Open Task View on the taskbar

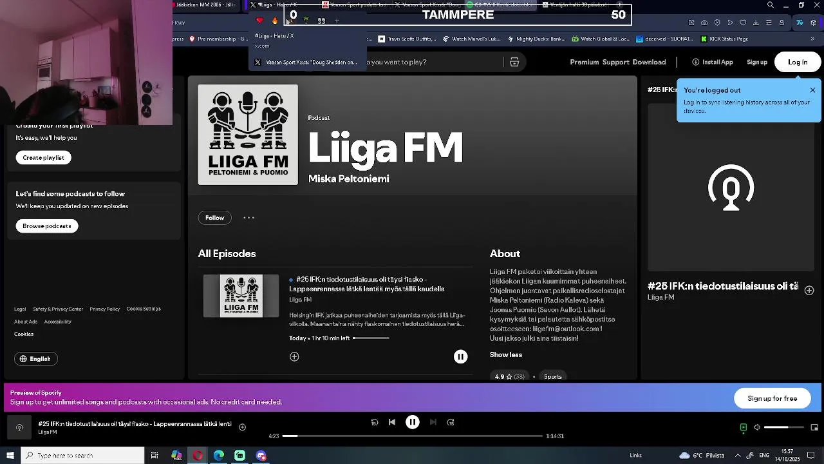pos(154,456)
